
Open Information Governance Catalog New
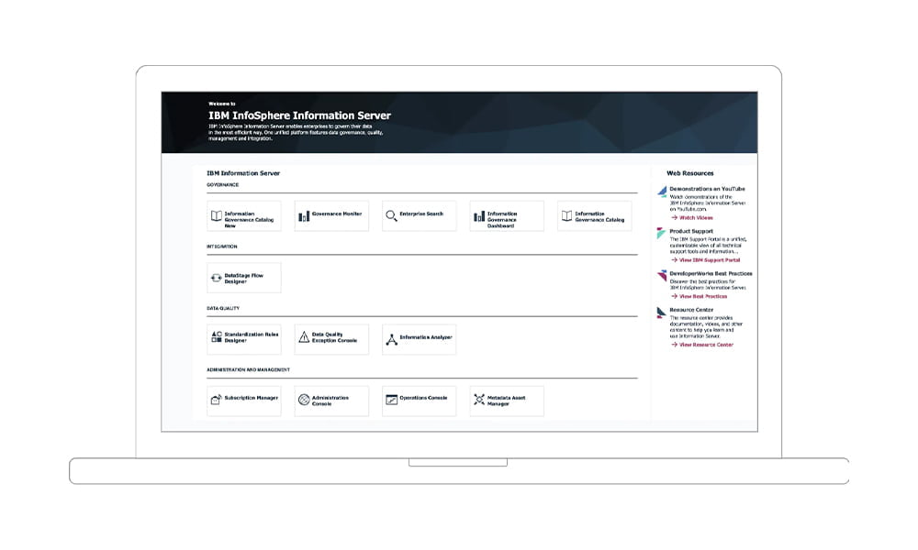[x=243, y=214]
